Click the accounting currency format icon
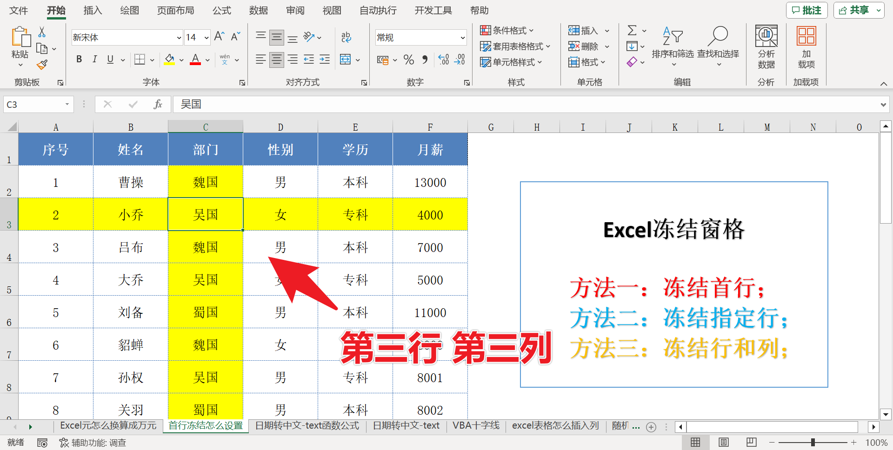Viewport: 893px width, 450px height. [382, 60]
